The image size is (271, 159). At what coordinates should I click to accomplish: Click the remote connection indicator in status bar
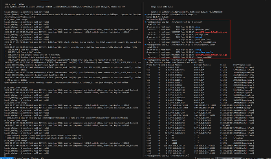point(5,157)
